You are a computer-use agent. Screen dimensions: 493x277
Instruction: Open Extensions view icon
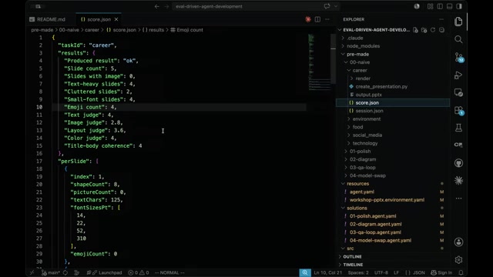click(459, 111)
